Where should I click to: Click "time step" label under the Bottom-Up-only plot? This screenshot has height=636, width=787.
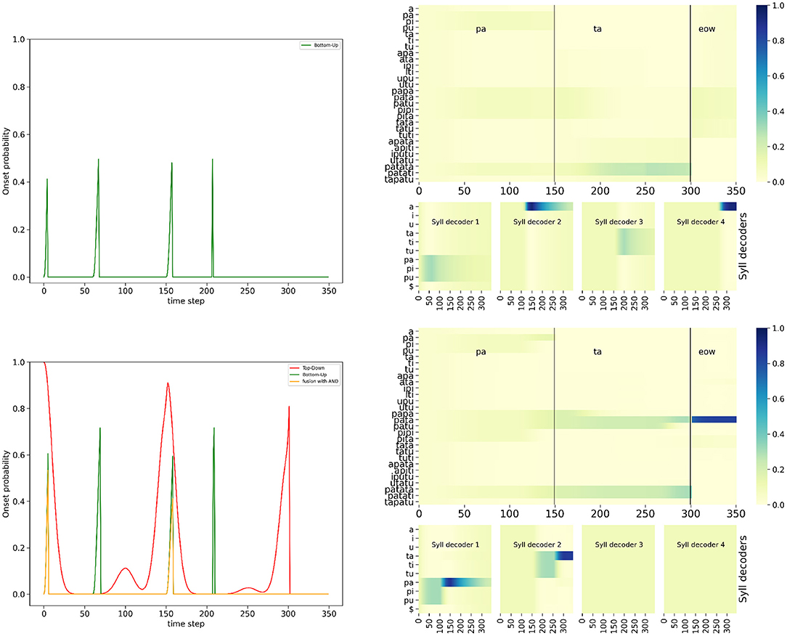[x=186, y=301]
